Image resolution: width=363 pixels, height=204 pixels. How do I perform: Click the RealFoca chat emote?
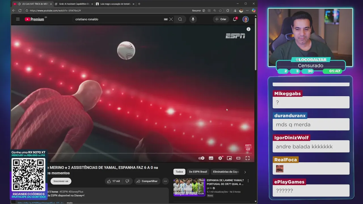(x=280, y=169)
